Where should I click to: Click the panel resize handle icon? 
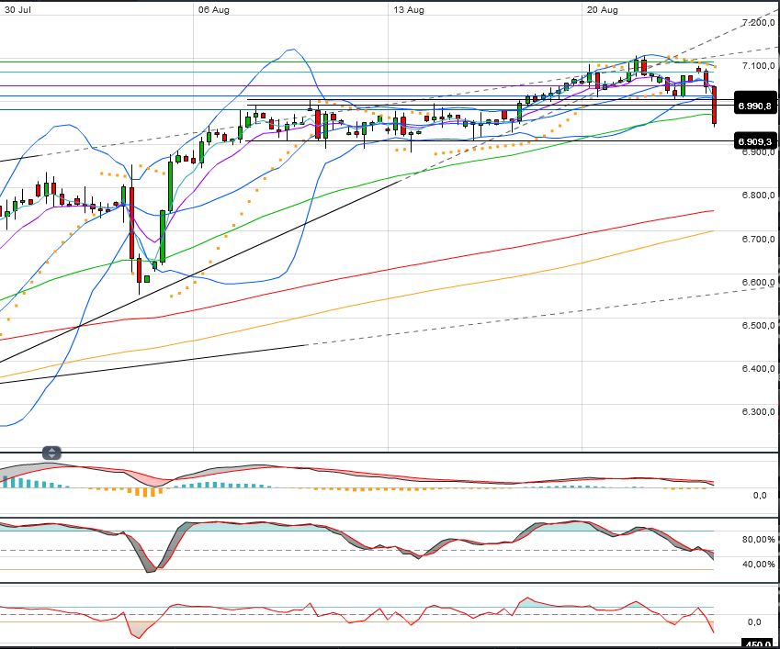[51, 453]
